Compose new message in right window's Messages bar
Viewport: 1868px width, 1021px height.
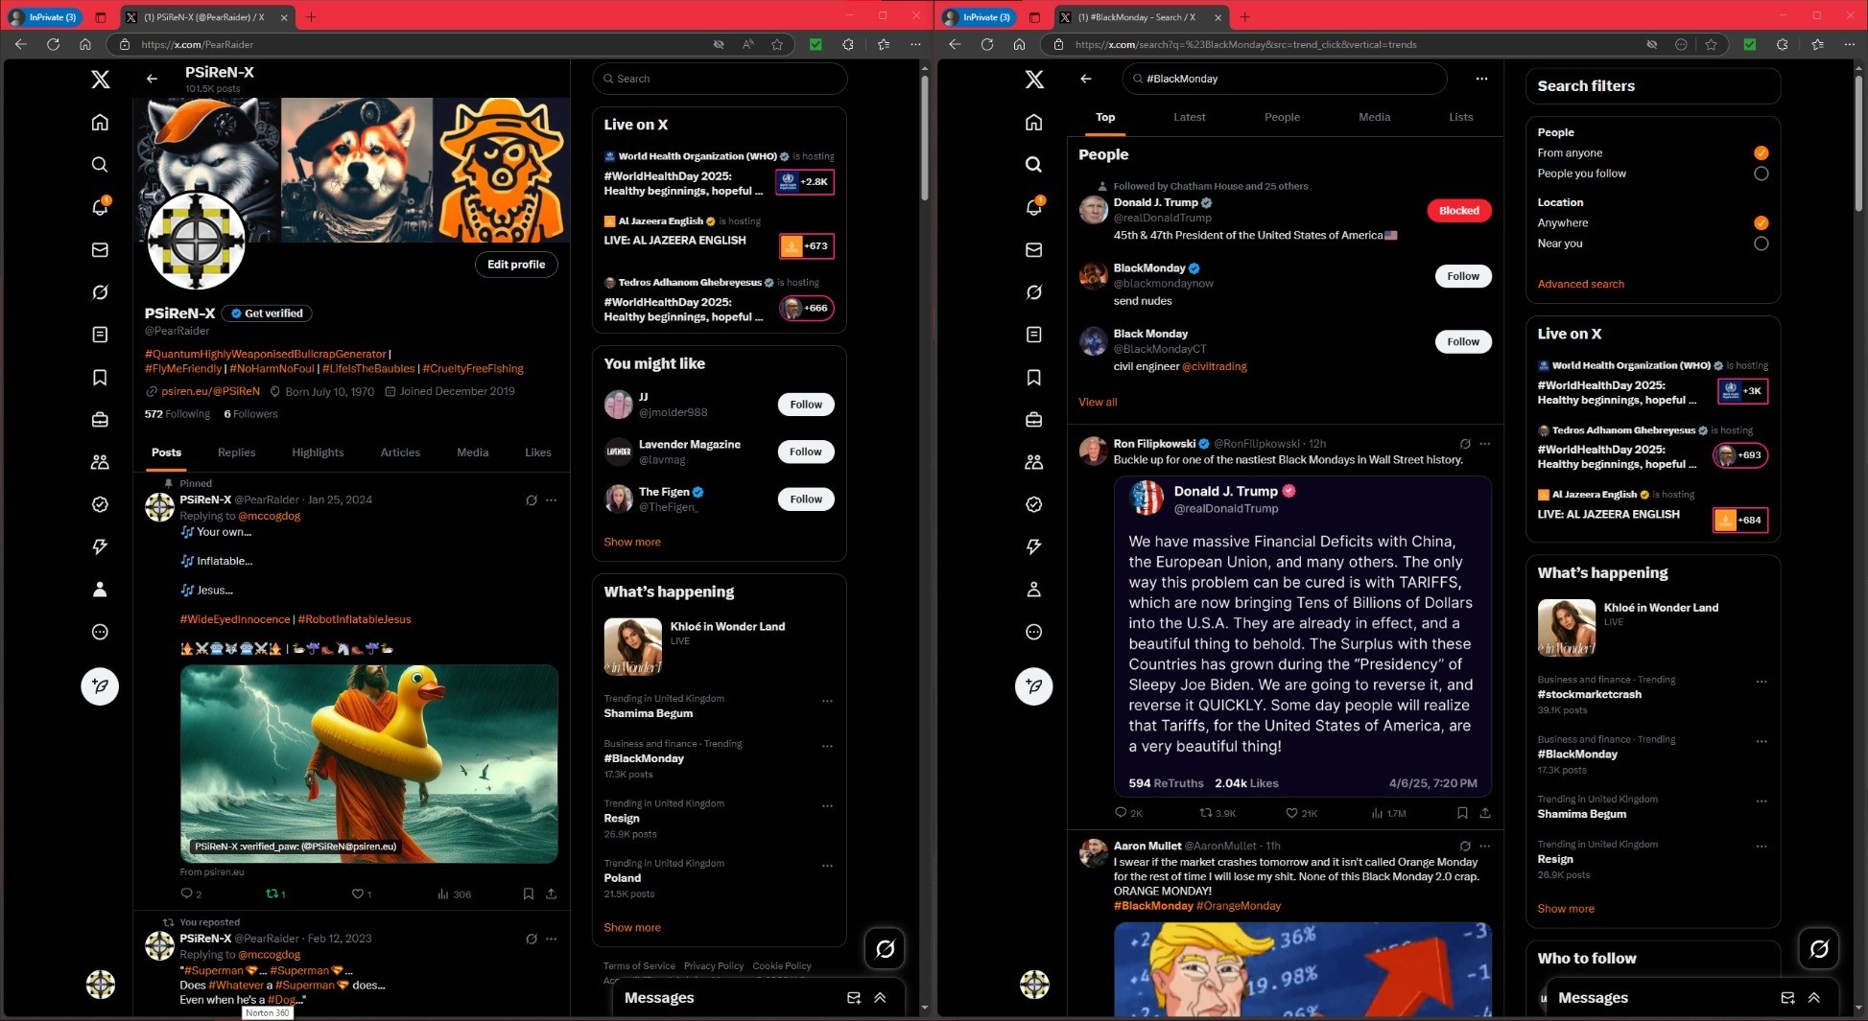1787,998
